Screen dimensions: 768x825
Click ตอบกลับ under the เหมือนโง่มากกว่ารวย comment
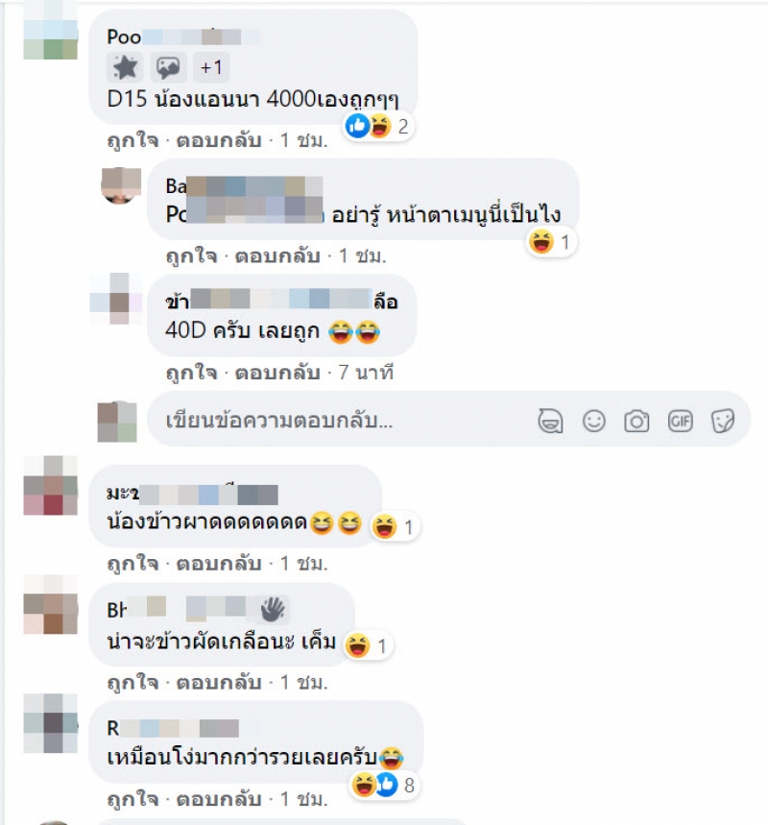tap(219, 800)
